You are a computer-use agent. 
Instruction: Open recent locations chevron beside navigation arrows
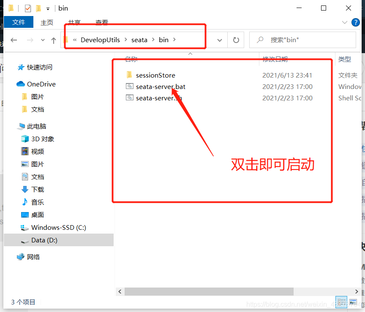pyautogui.click(x=43, y=40)
